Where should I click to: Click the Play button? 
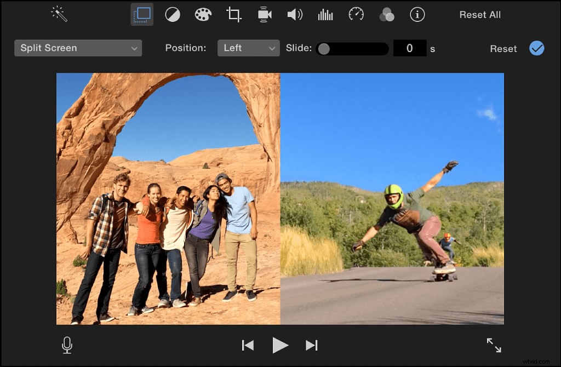tap(280, 345)
